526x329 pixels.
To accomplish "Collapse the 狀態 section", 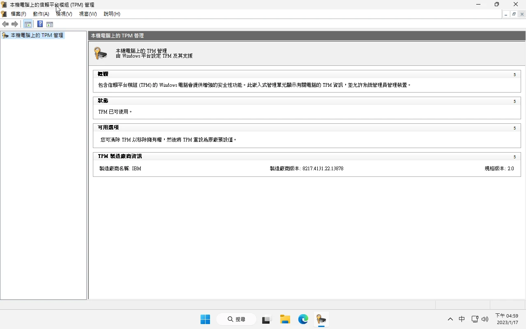I will click(x=514, y=101).
